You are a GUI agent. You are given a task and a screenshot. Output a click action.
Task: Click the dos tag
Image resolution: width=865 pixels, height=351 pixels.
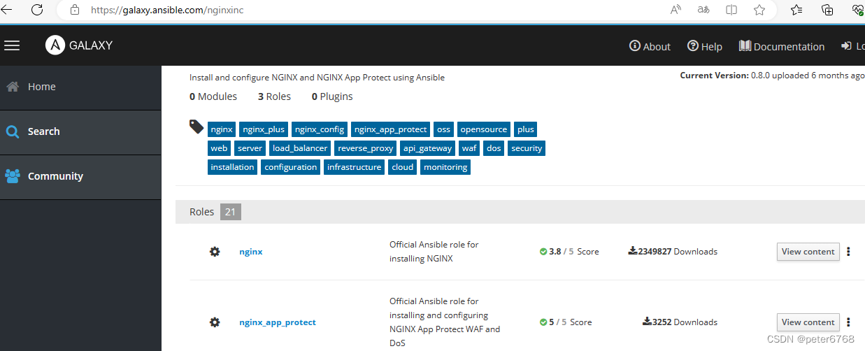494,148
